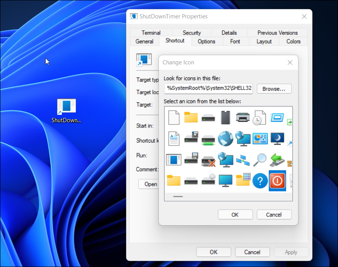Click the horizontal scrollbar below the icons
338x267 pixels.
(178, 197)
